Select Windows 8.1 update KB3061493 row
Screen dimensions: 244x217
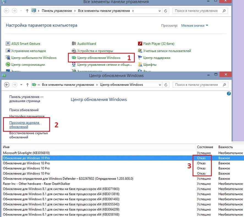[123, 199]
